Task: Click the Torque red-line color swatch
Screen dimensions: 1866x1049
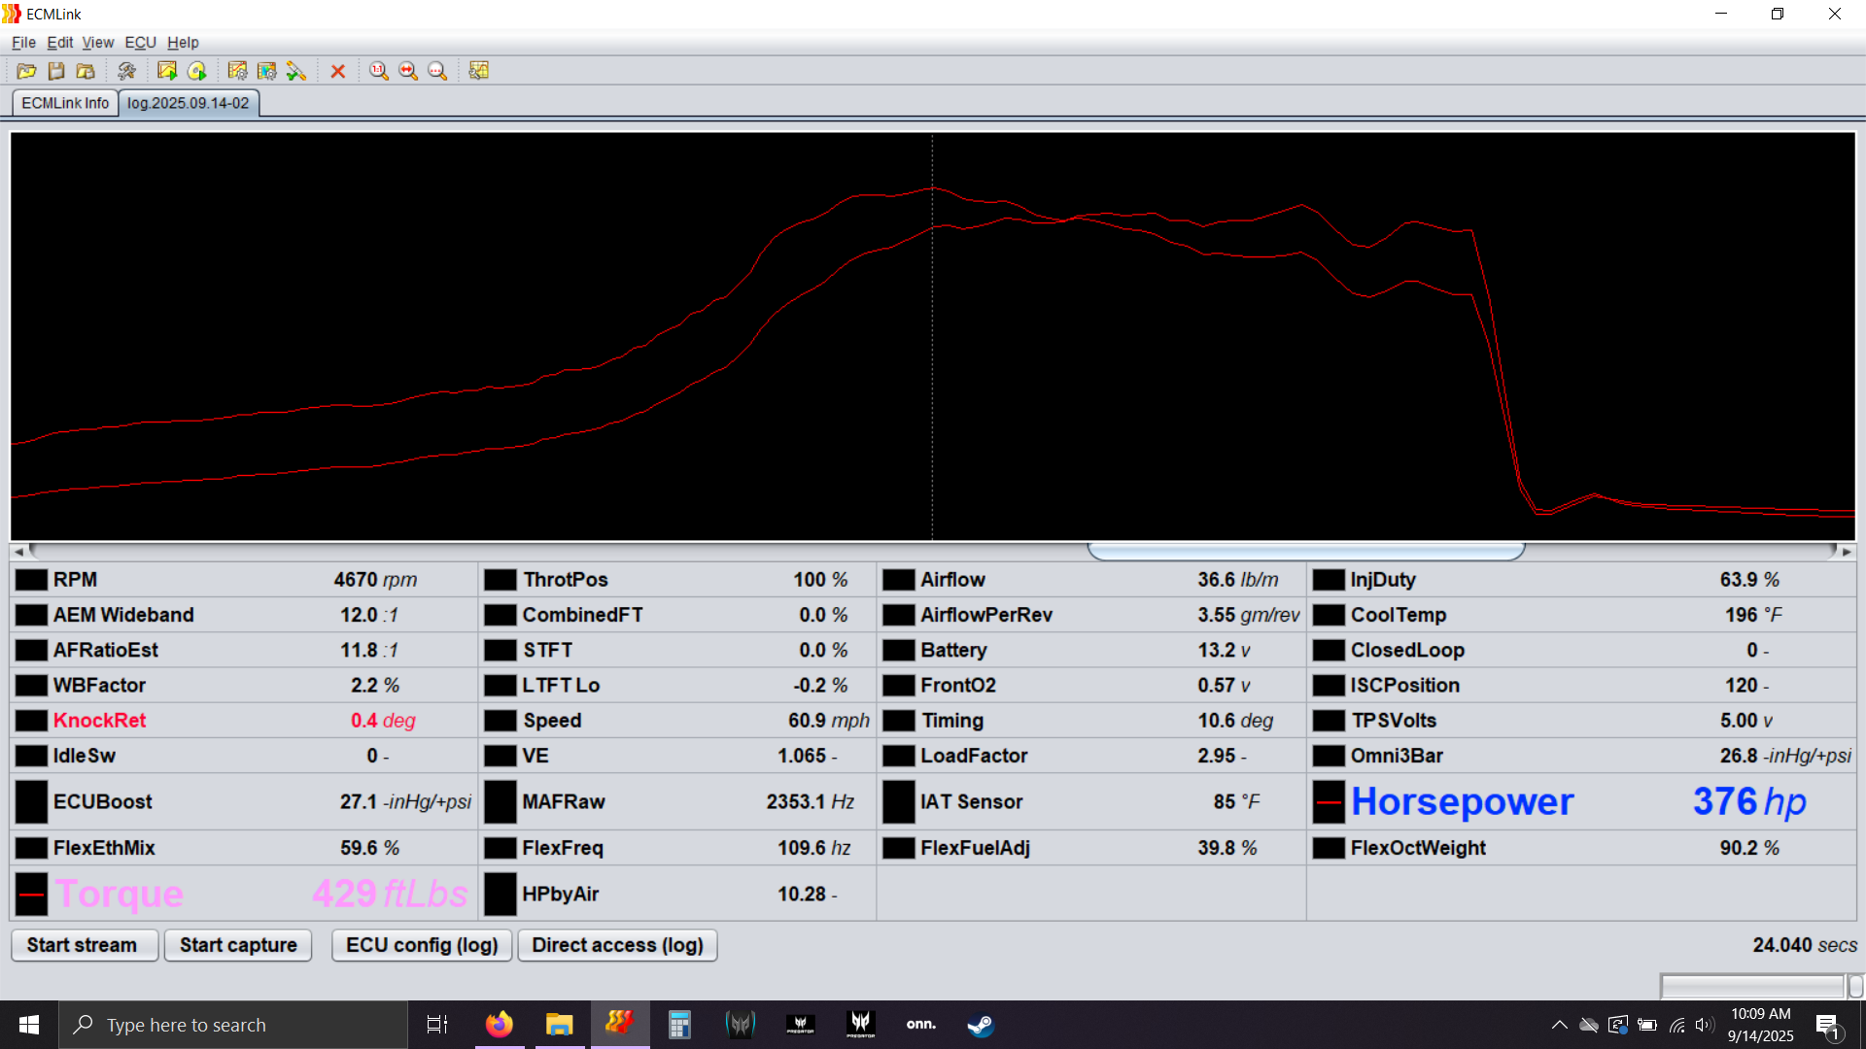Action: click(31, 894)
